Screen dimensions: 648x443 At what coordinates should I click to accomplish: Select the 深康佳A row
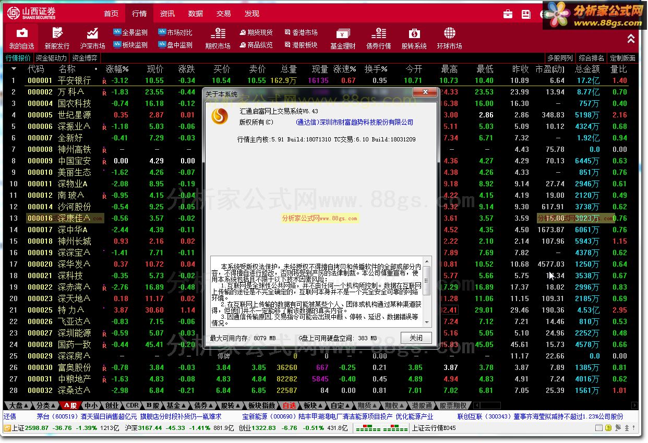320,218
